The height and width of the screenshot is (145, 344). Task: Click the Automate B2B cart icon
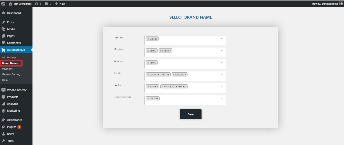point(3,50)
